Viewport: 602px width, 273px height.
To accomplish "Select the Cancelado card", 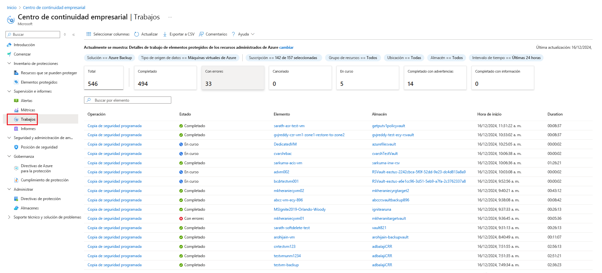I will (x=301, y=78).
